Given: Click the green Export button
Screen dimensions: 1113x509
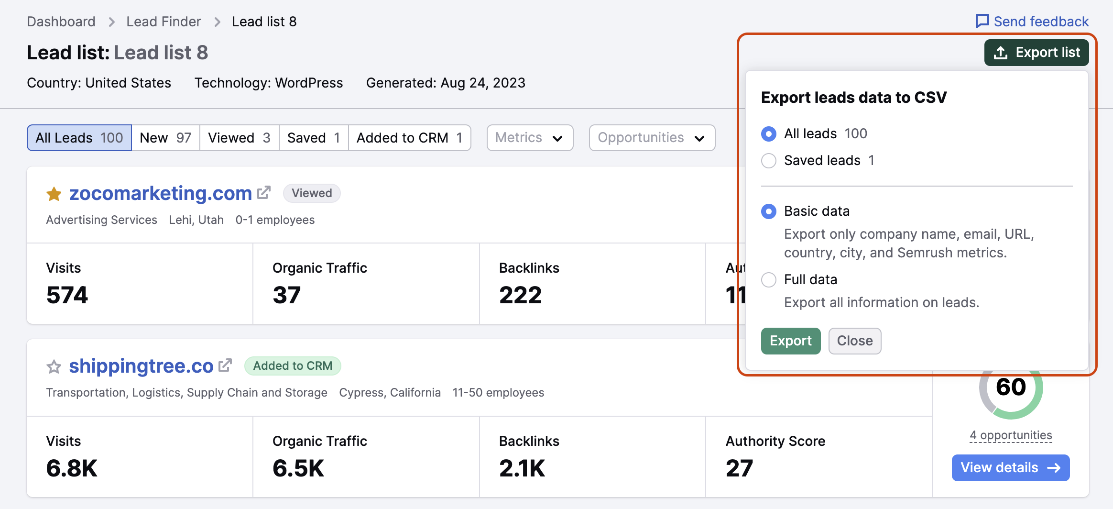Looking at the screenshot, I should coord(790,341).
